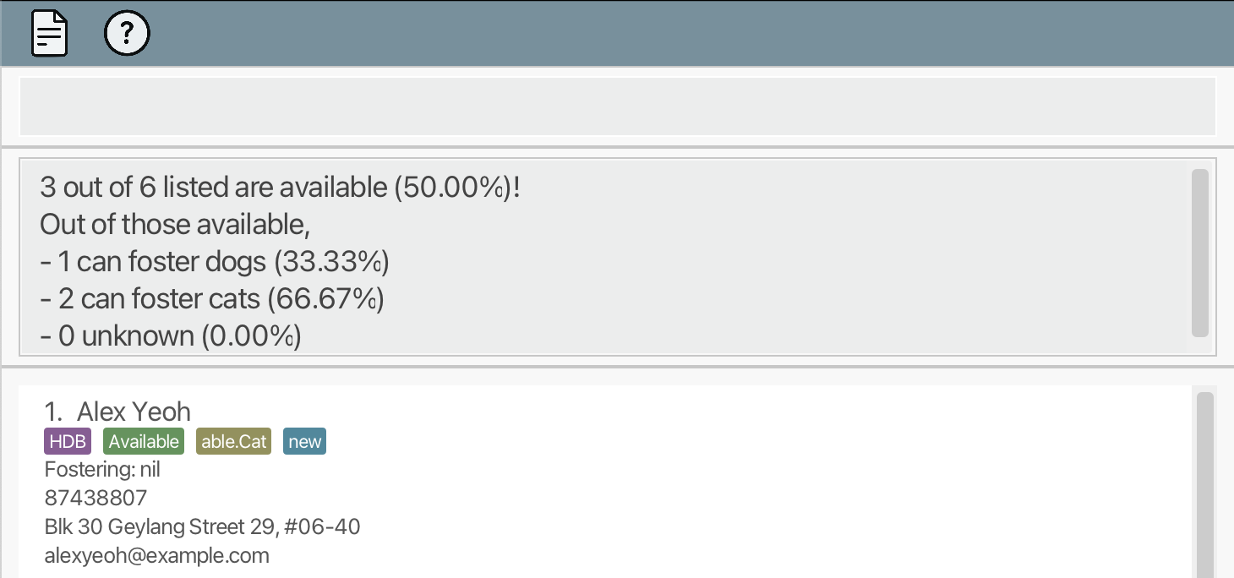
Task: Click the 'Out of those available' line
Action: pyautogui.click(x=175, y=225)
